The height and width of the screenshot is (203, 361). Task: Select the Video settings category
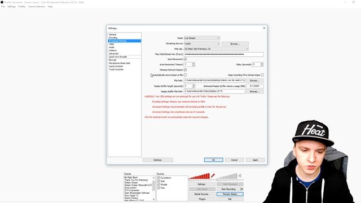coord(124,44)
